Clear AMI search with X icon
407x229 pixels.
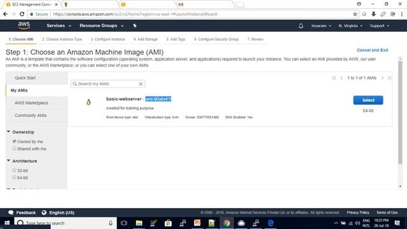pyautogui.click(x=141, y=84)
